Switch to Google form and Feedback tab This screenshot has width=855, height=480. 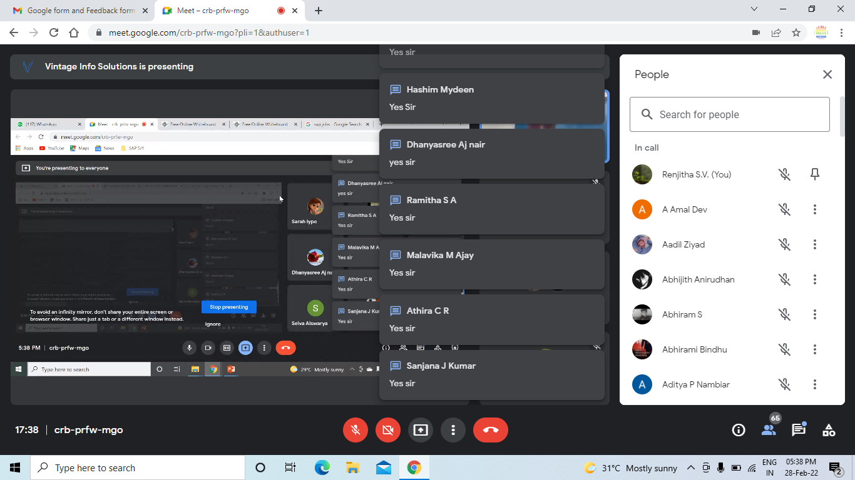click(x=81, y=11)
